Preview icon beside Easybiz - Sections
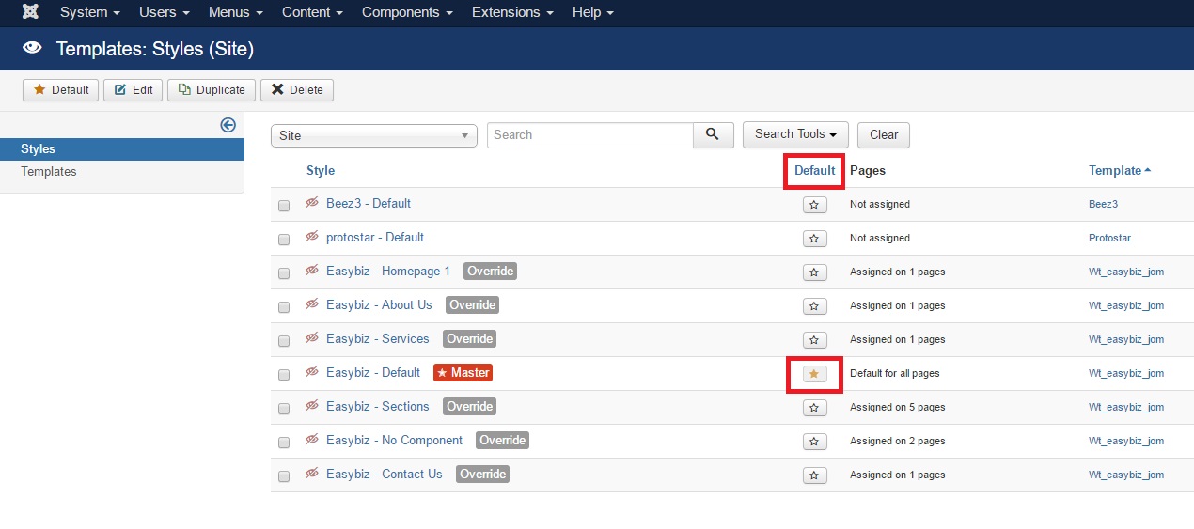 click(x=312, y=406)
